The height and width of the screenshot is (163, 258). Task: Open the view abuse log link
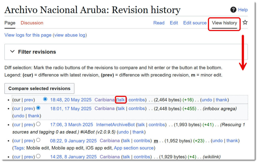(x=70, y=35)
